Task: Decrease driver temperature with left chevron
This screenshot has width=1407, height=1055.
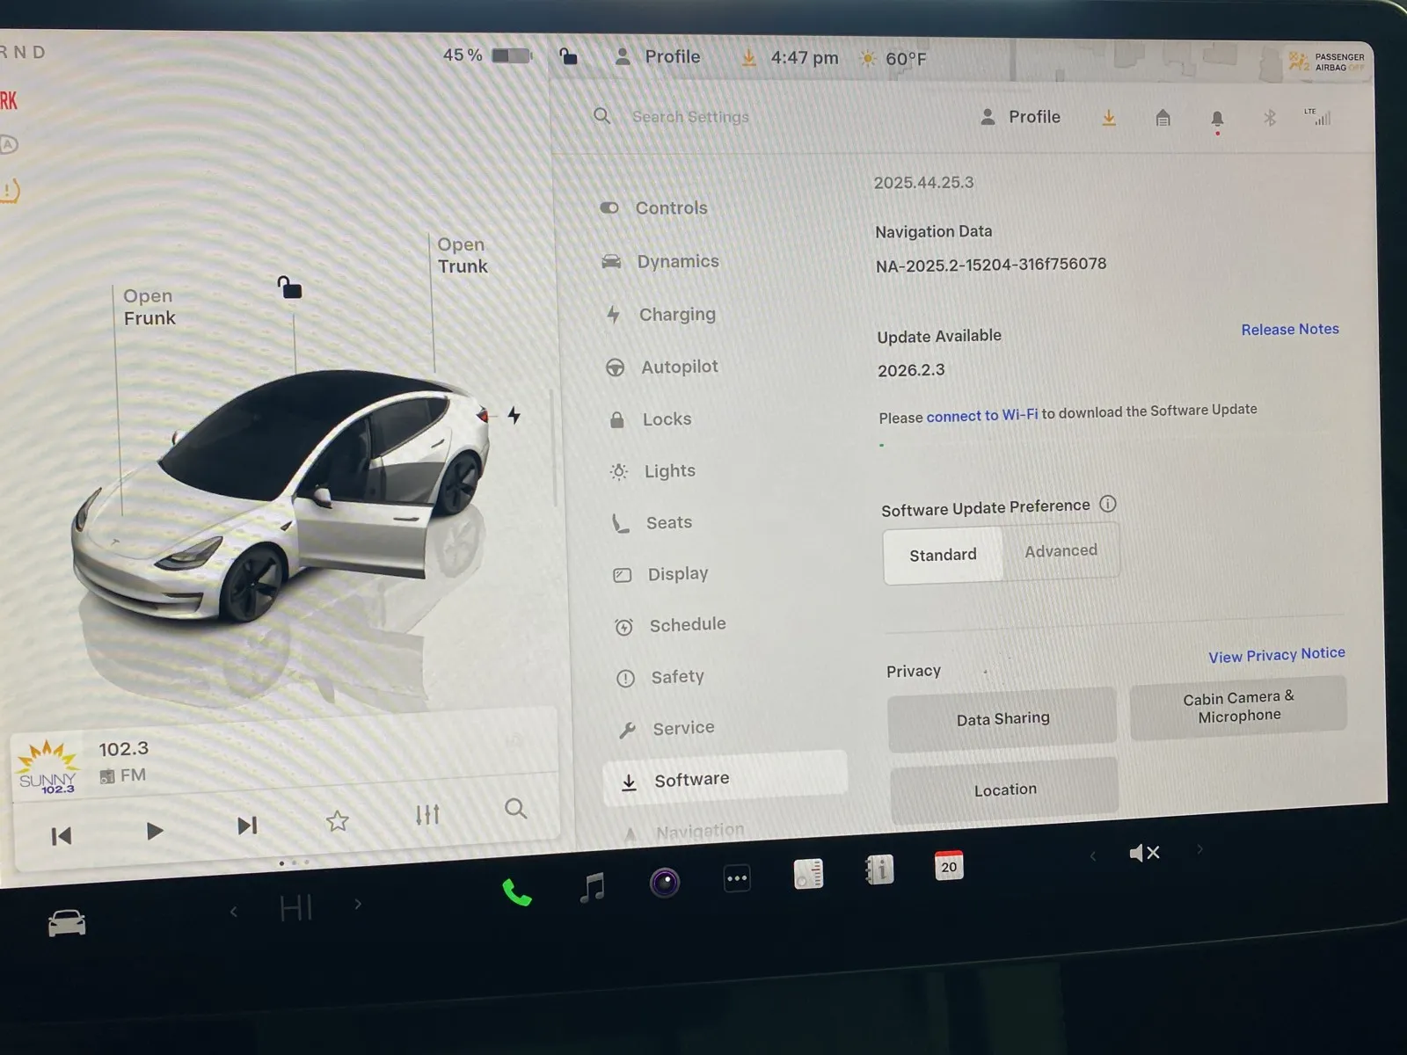Action: point(234,912)
